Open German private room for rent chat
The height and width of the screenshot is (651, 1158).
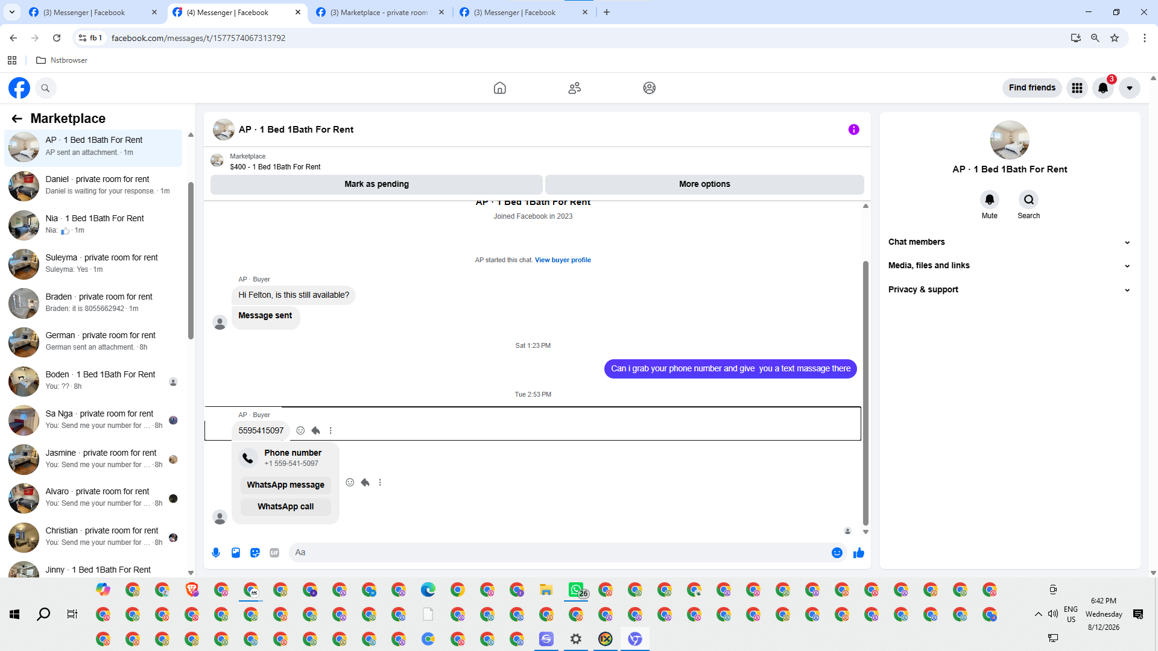point(93,342)
